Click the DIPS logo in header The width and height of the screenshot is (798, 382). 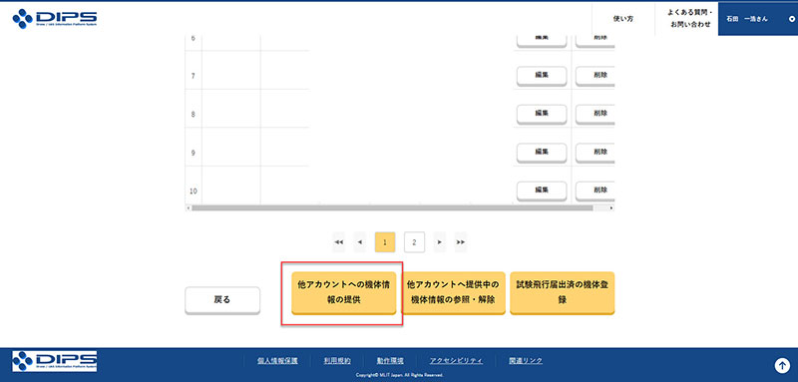(55, 18)
